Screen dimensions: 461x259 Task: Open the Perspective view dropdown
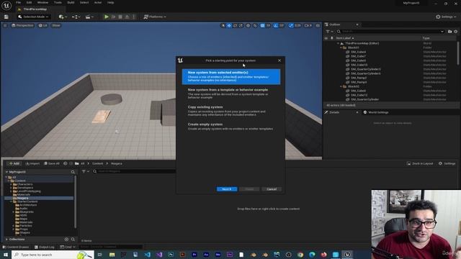22,26
